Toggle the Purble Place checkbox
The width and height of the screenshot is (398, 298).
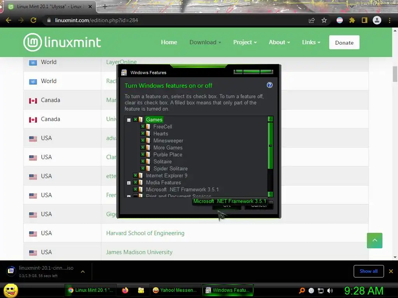pyautogui.click(x=143, y=154)
